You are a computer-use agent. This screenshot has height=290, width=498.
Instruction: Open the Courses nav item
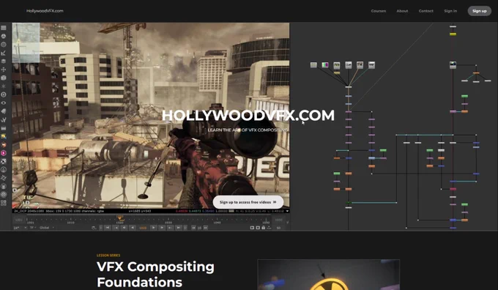379,11
